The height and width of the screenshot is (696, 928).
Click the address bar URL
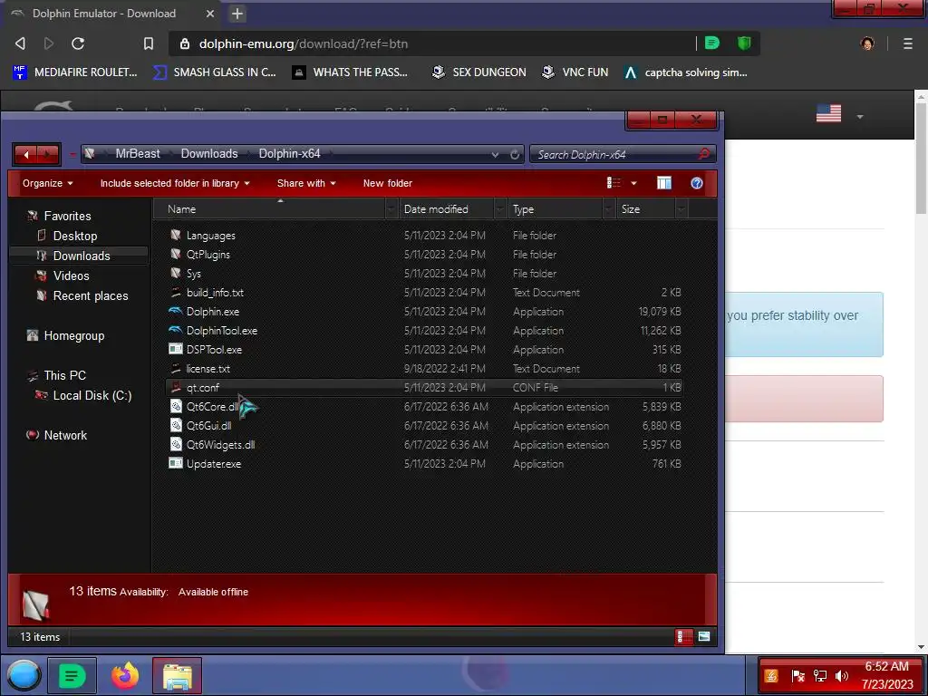303,43
